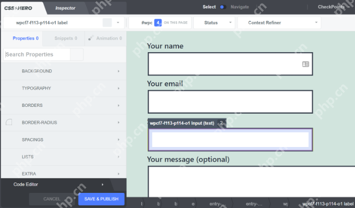The width and height of the screenshot is (355, 208).
Task: Expand the TYPOGRAPHY properties section
Action: [x=64, y=89]
